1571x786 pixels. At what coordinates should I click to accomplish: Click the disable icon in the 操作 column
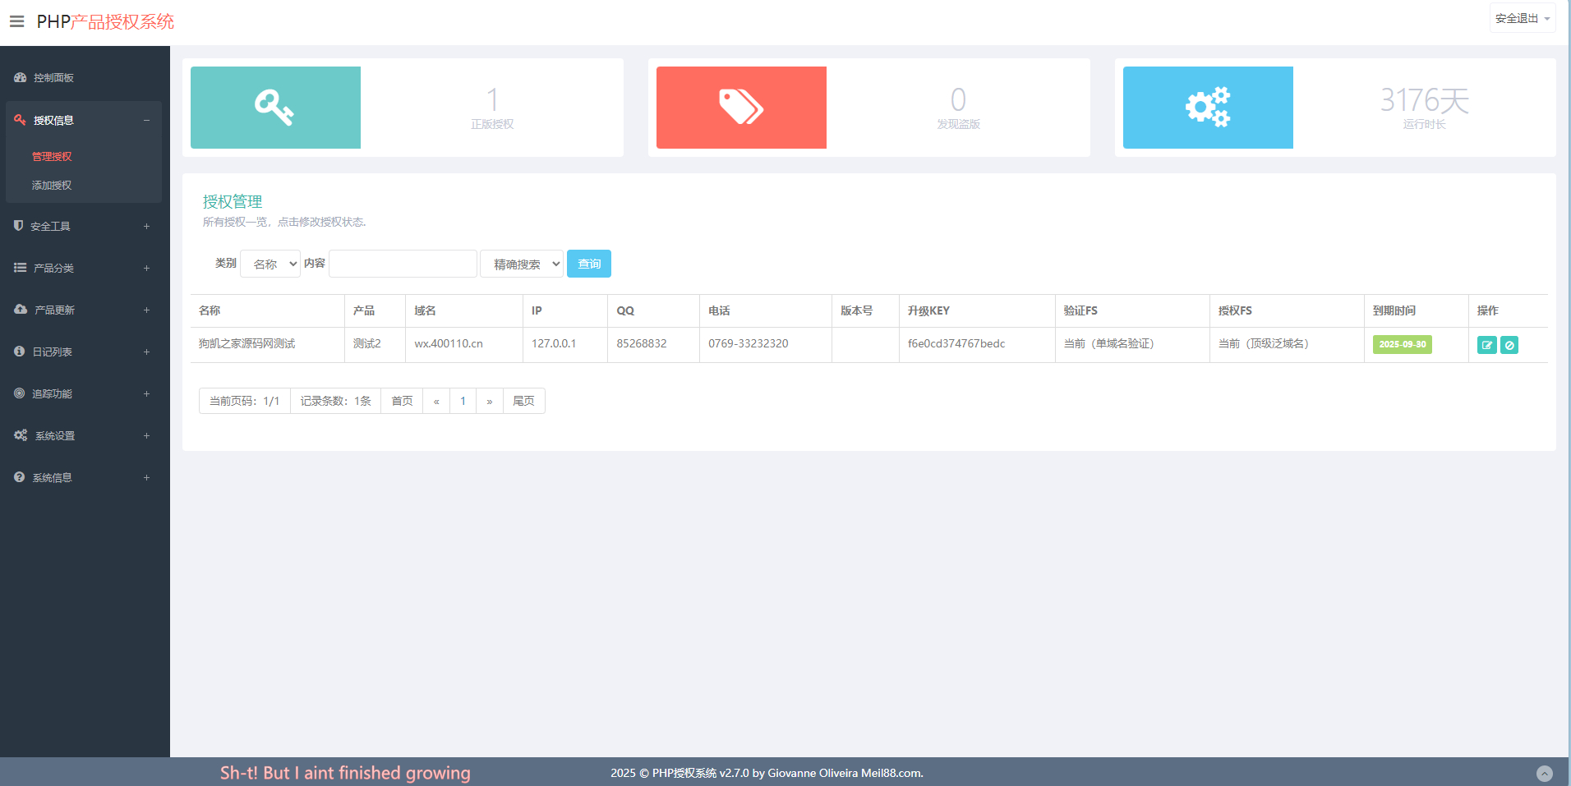(x=1509, y=345)
